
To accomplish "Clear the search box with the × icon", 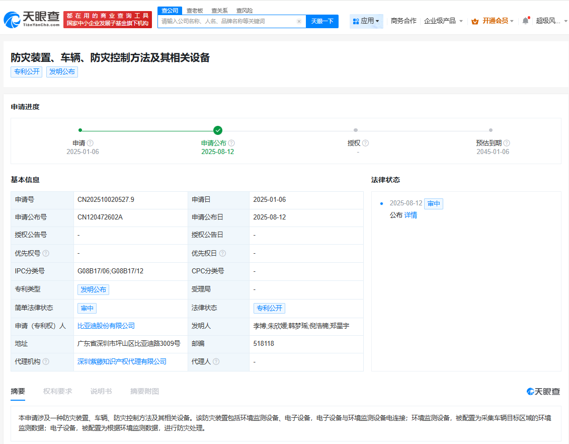I will click(299, 21).
